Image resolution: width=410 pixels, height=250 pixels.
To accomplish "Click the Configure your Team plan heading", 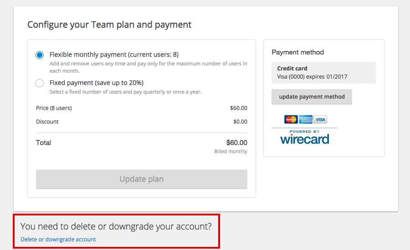I will pos(109,25).
